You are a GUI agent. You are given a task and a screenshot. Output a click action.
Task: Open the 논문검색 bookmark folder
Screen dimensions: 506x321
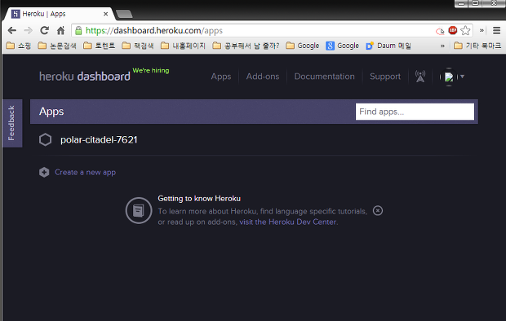[x=57, y=46]
